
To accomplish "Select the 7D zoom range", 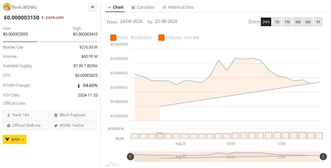I will coord(277,22).
